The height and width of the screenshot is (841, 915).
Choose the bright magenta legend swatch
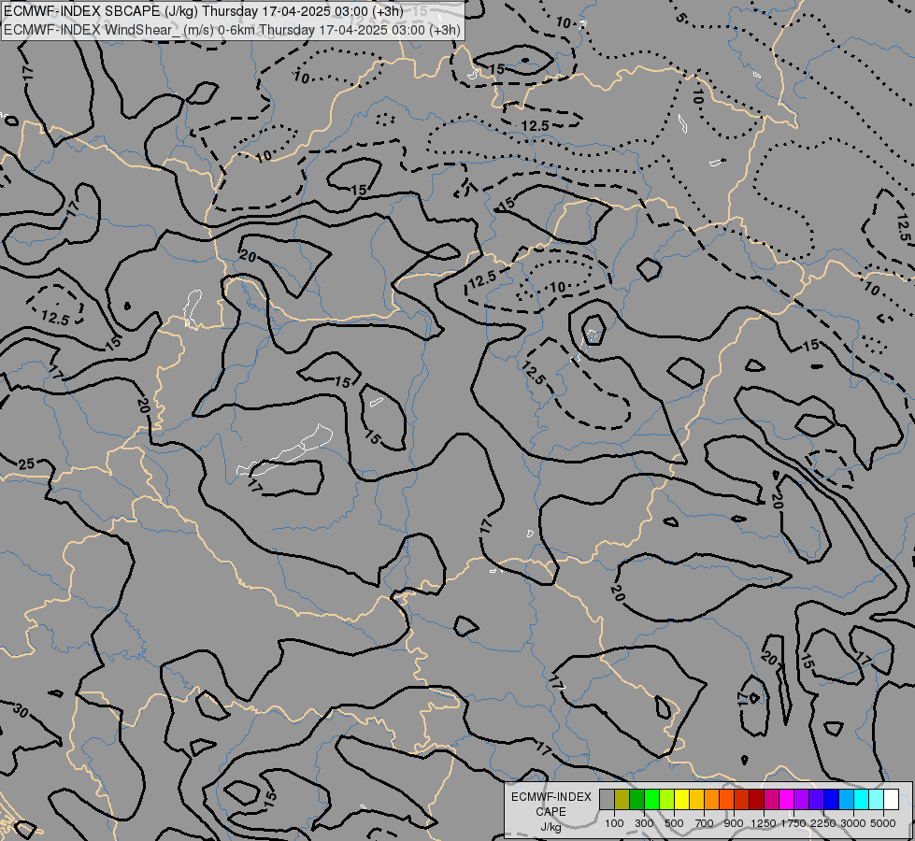pos(786,800)
